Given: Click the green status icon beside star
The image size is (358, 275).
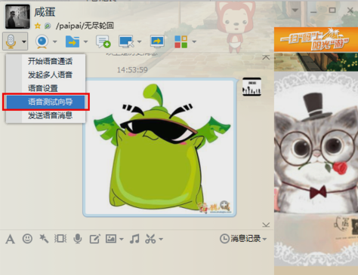Looking at the screenshot, I should click(x=48, y=26).
